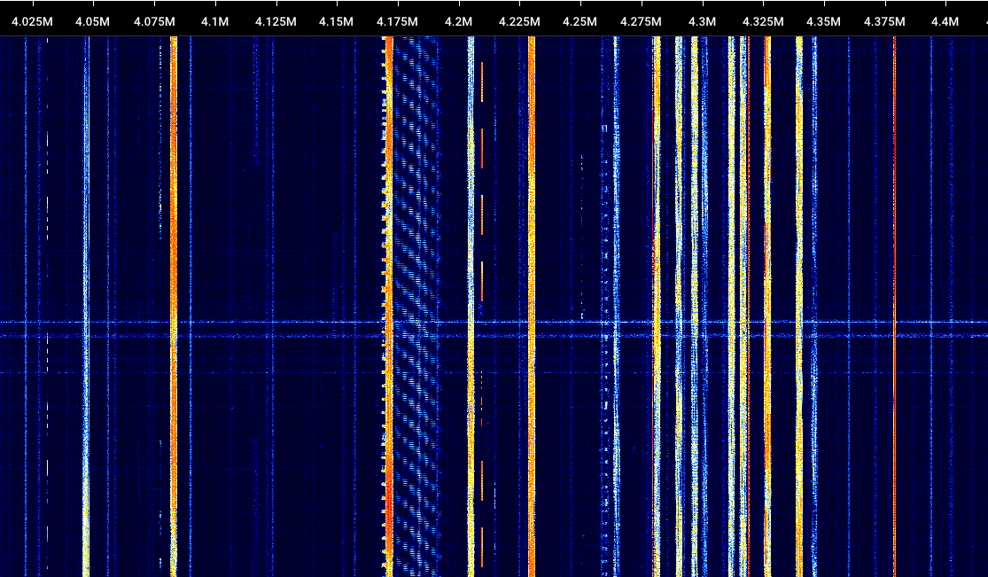Viewport: 988px width, 577px height.
Task: Click the 4.2M frequency label
Action: tap(459, 21)
